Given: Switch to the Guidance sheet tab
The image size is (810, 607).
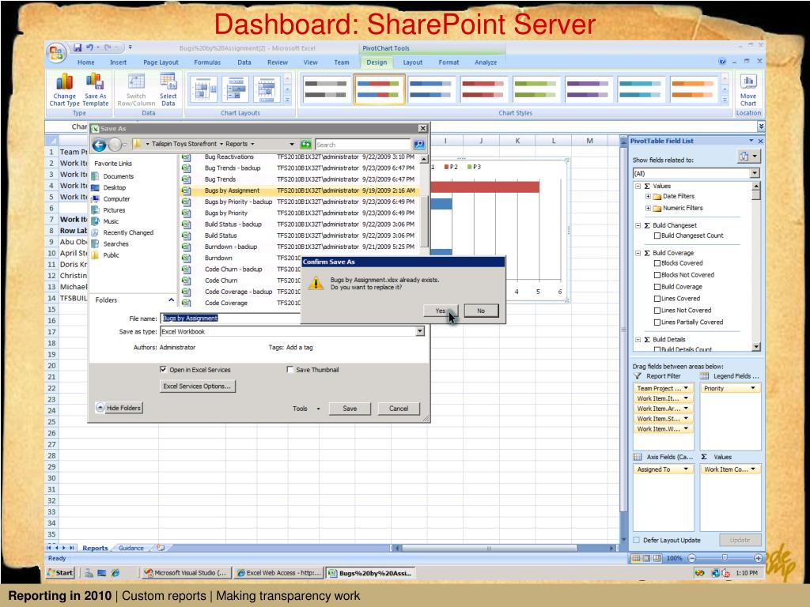Looking at the screenshot, I should (131, 548).
